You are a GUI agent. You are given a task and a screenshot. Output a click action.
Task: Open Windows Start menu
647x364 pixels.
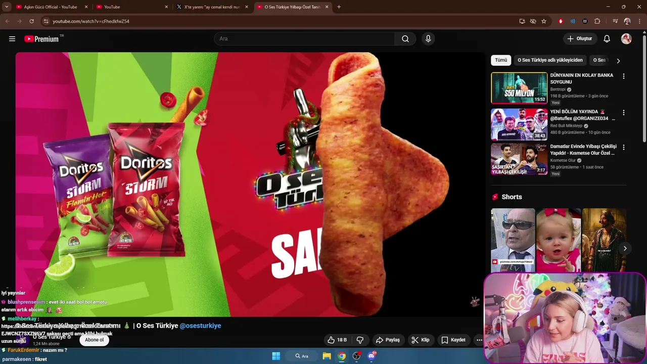pos(276,356)
